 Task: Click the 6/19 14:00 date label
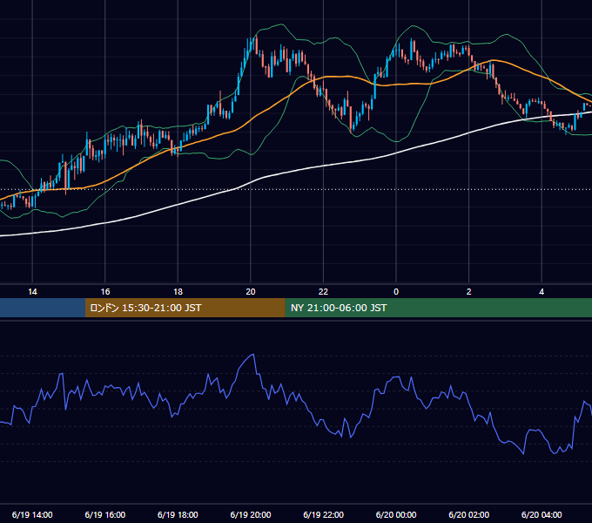click(32, 514)
